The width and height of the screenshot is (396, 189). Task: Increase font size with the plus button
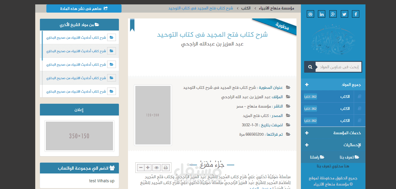(x=148, y=168)
